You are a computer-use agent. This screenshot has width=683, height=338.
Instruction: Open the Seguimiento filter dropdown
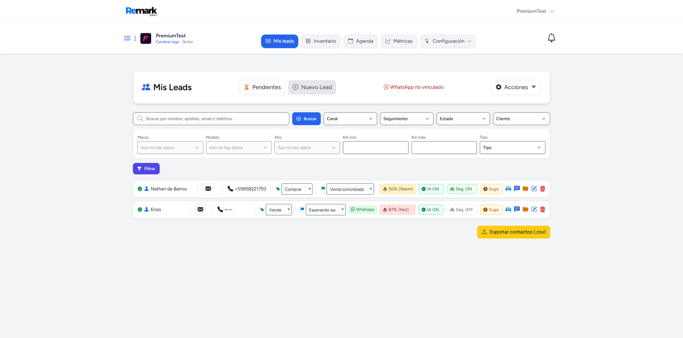click(x=407, y=118)
